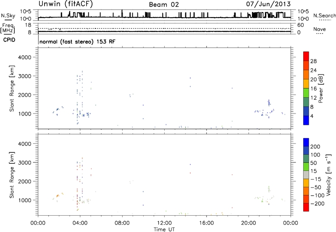
Task: Click the "3000" tick of the power panel
Action: [x=24, y=76]
